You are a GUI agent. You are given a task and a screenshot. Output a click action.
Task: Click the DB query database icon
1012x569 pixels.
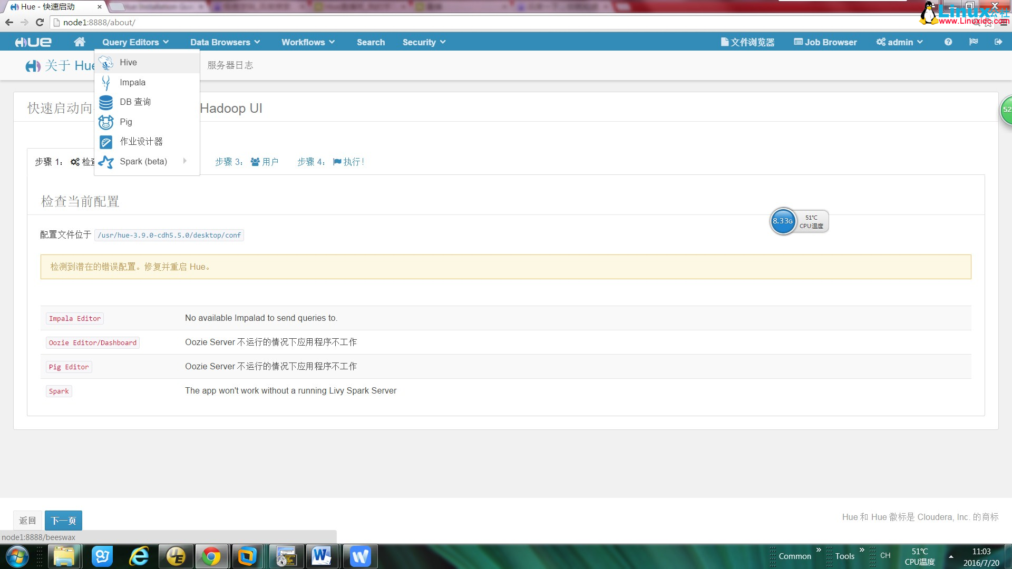[x=106, y=102]
